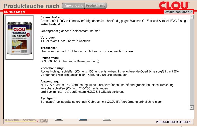Select the Anwendung heading in details
197x127 pixels.
[50, 81]
